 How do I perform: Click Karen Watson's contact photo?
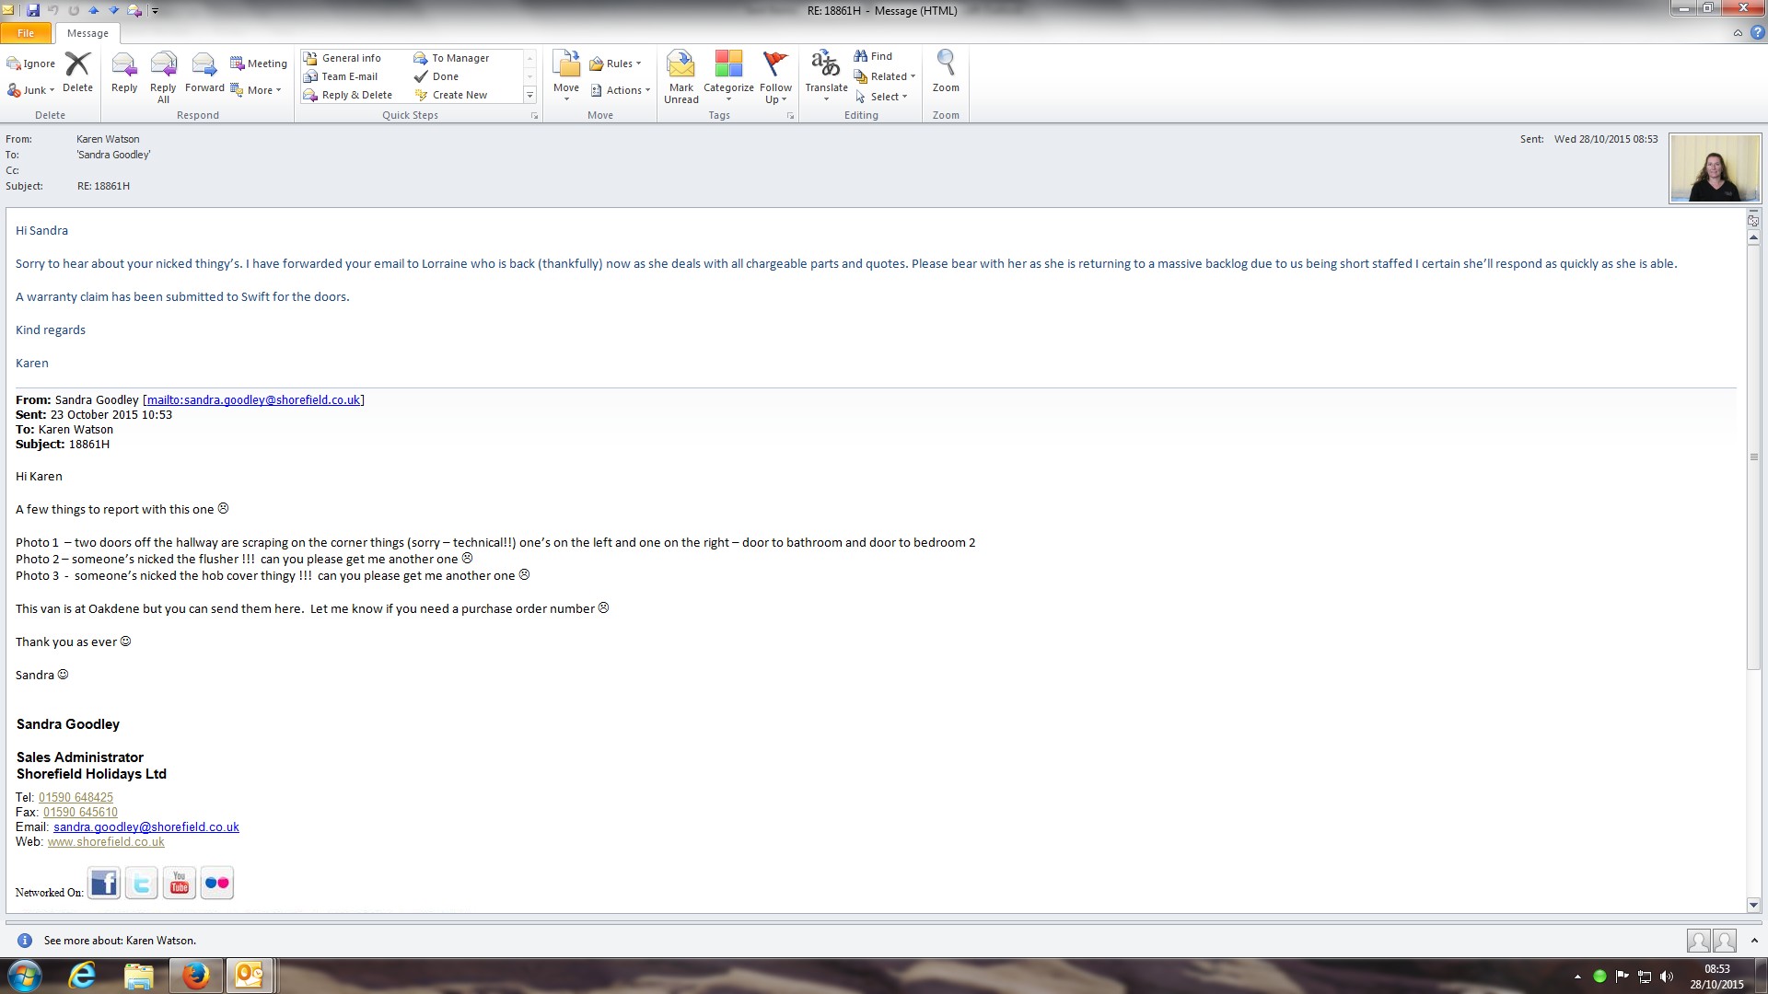(x=1715, y=168)
